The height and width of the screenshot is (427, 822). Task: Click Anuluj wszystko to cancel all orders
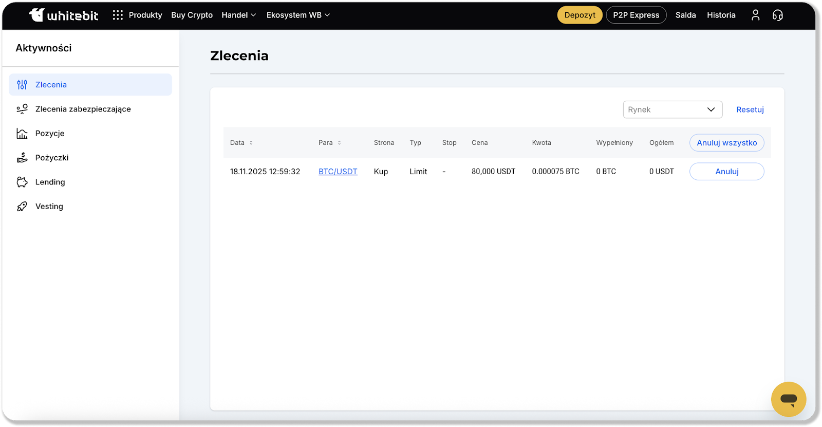726,143
